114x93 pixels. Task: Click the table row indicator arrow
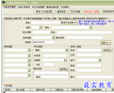point(4,92)
